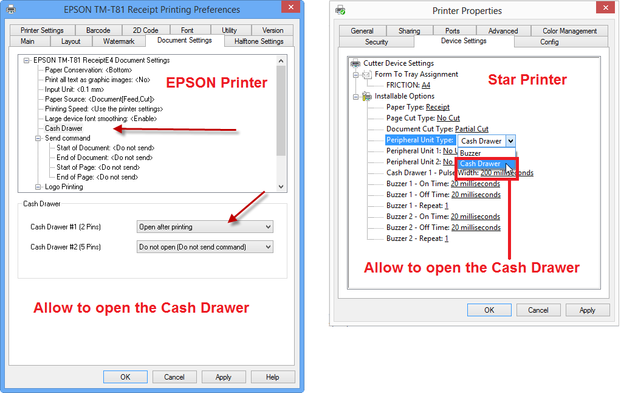The image size is (621, 393).
Task: Click Cancel in Printer Properties
Action: point(538,310)
